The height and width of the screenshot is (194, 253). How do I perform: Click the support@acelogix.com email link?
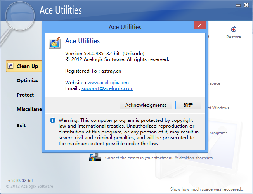pos(107,88)
